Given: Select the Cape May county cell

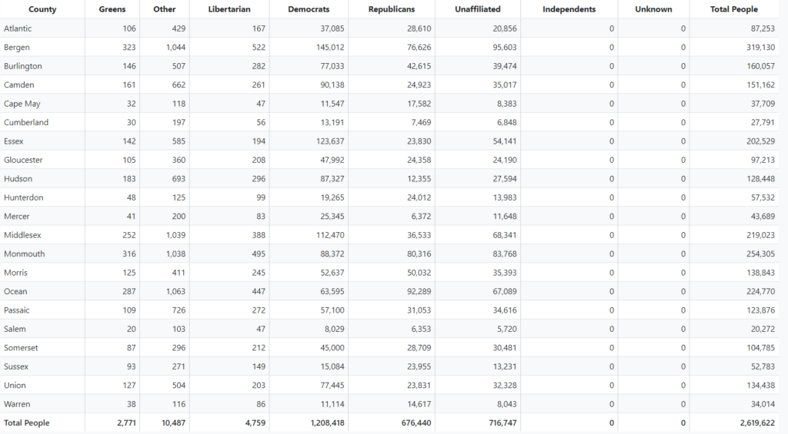Looking at the screenshot, I should click(x=22, y=104).
